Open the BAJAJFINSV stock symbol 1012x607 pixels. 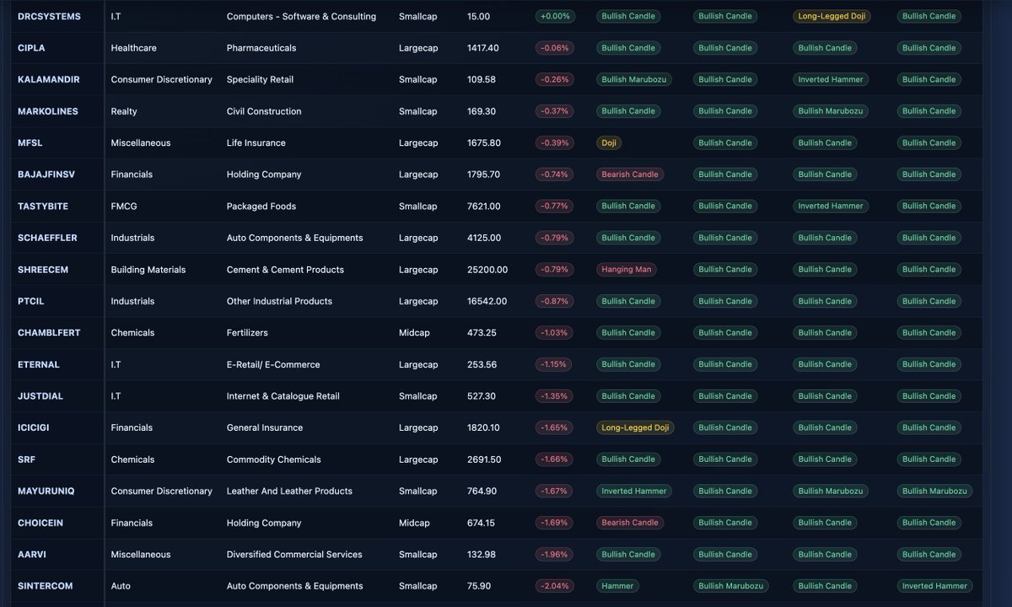point(46,175)
